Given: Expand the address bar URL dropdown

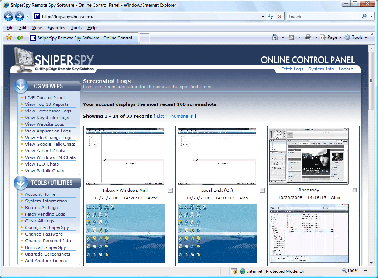Looking at the screenshot, I should 262,17.
